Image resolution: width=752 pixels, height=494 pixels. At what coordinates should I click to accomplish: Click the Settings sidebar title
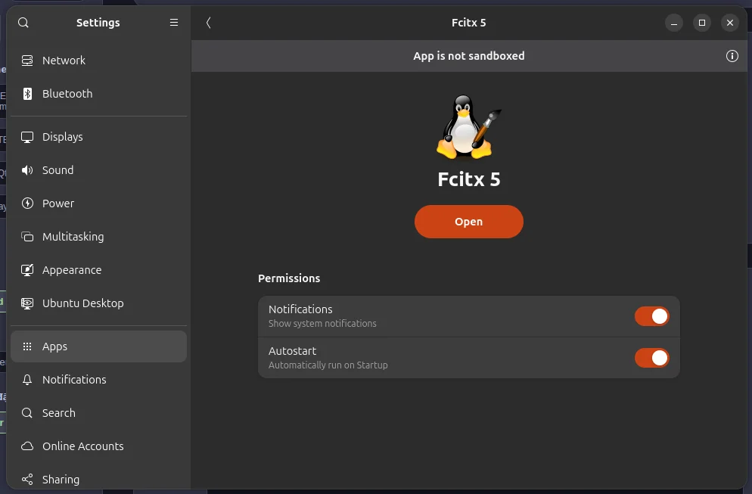(98, 23)
